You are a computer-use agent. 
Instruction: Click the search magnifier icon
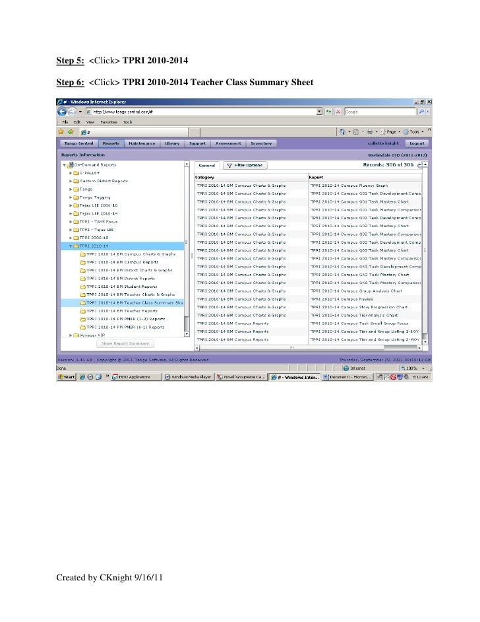[x=421, y=112]
